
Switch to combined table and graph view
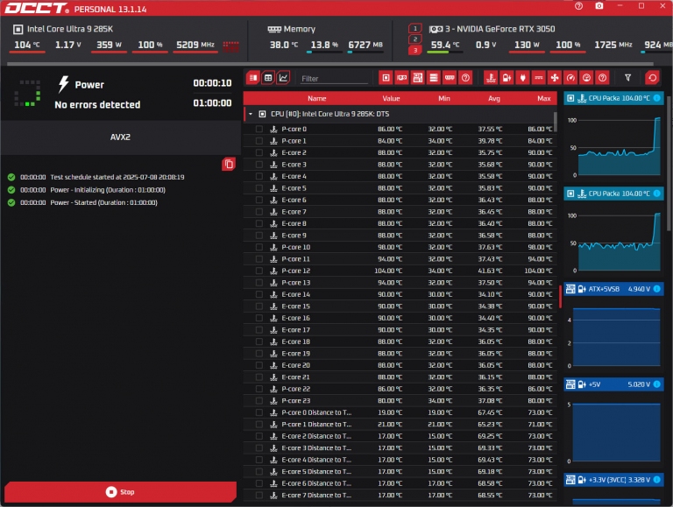point(252,78)
